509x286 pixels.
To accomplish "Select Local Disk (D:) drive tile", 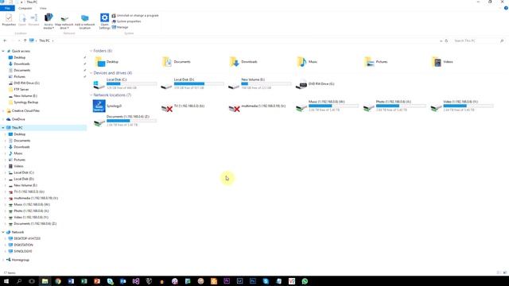I will pos(192,83).
